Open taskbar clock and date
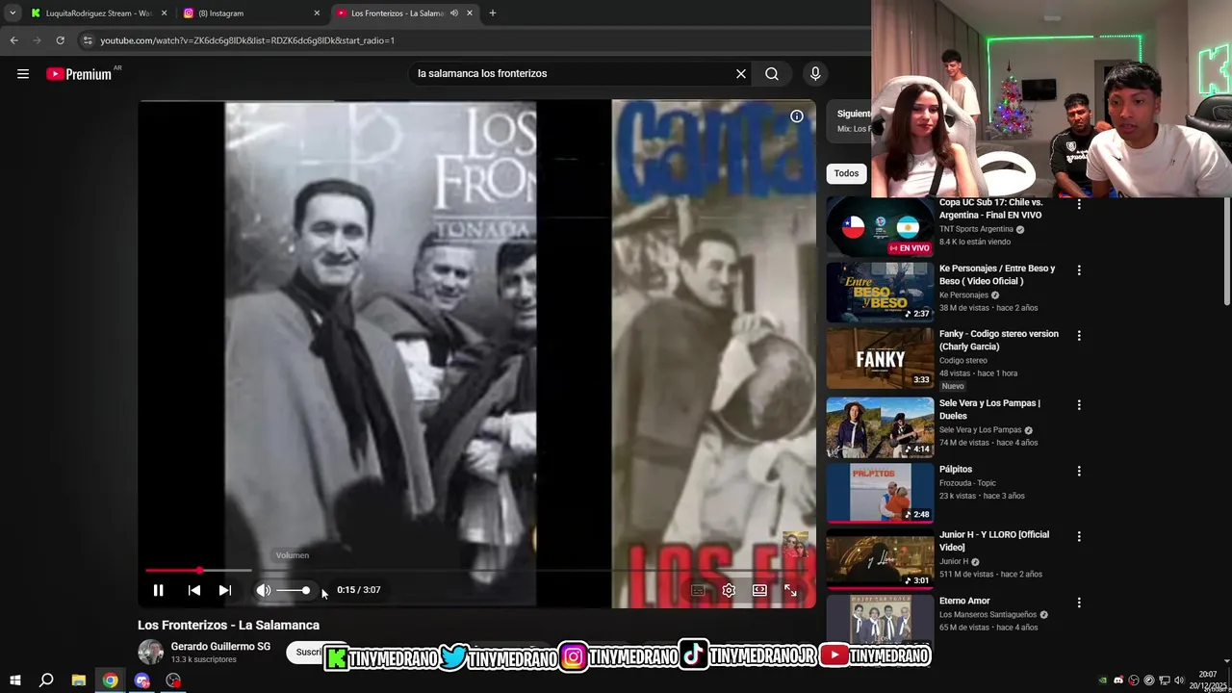 click(1208, 680)
